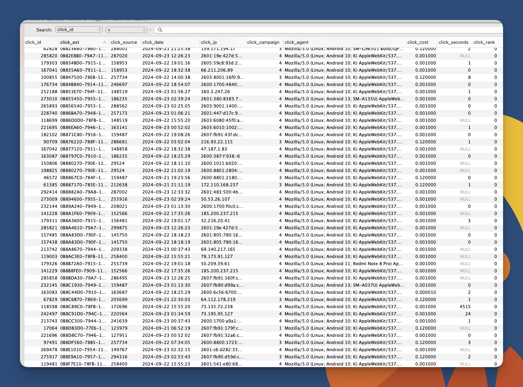Viewport: 523px width, 387px height.
Task: Click the SM-A135U user agent cell
Action: [x=344, y=99]
